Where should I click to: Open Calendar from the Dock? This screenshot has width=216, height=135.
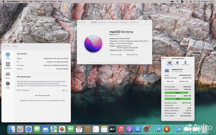(79, 129)
